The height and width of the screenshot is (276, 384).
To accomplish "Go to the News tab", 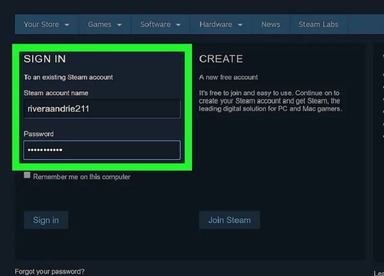I will coord(270,24).
